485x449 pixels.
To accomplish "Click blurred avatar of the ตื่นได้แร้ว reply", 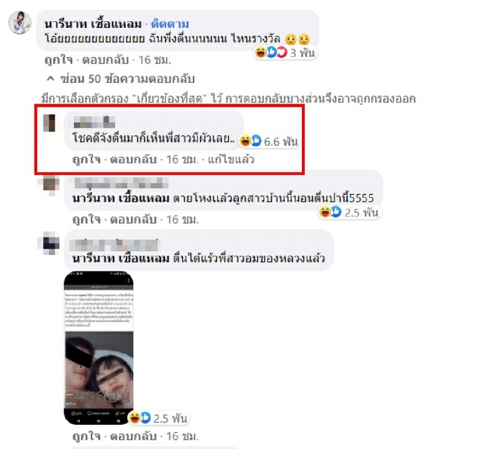I will click(x=50, y=243).
